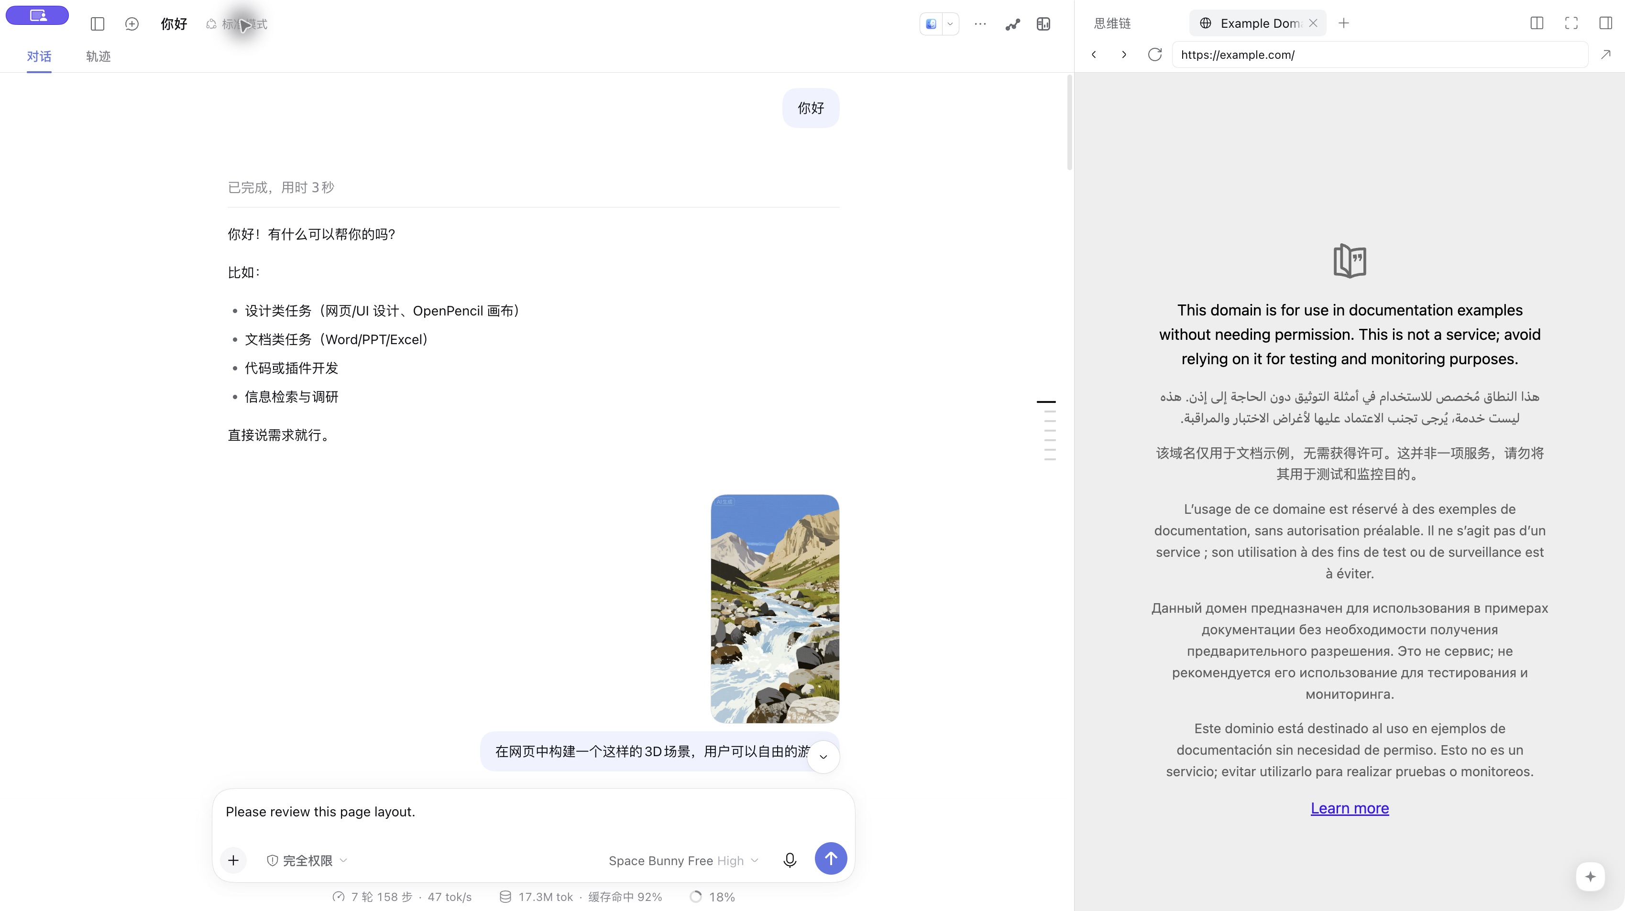Click the 你好 user message bubble
This screenshot has height=911, width=1625.
[x=811, y=108]
